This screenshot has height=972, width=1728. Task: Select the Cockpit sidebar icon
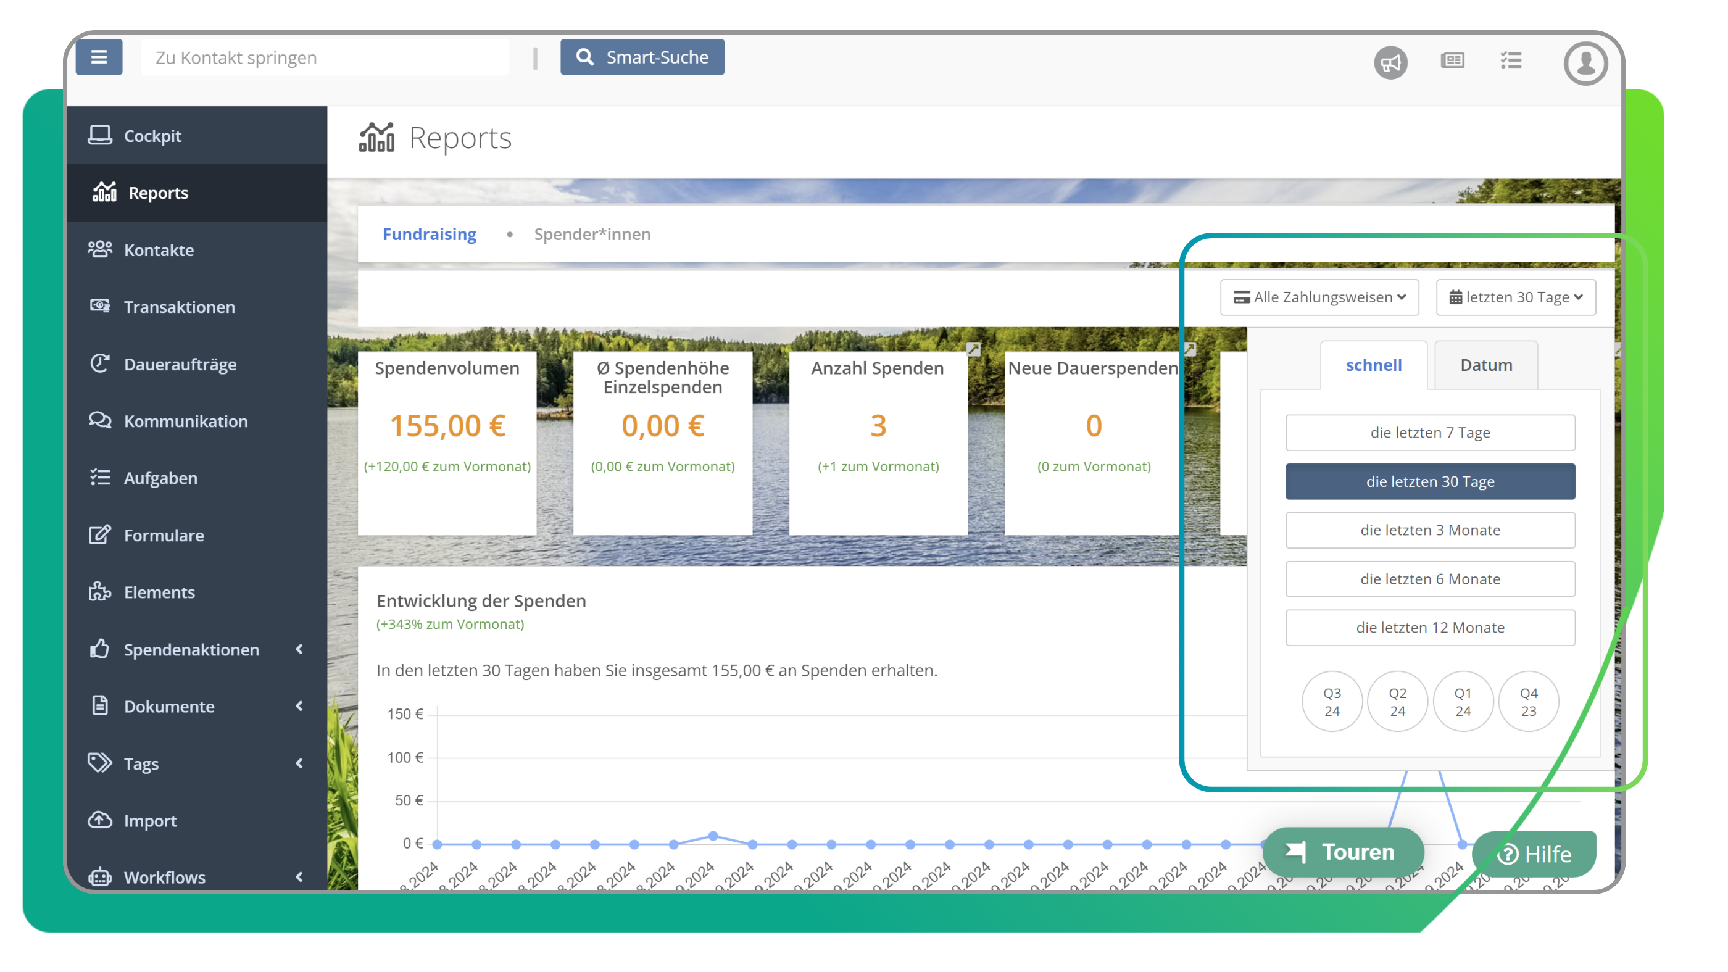coord(100,135)
